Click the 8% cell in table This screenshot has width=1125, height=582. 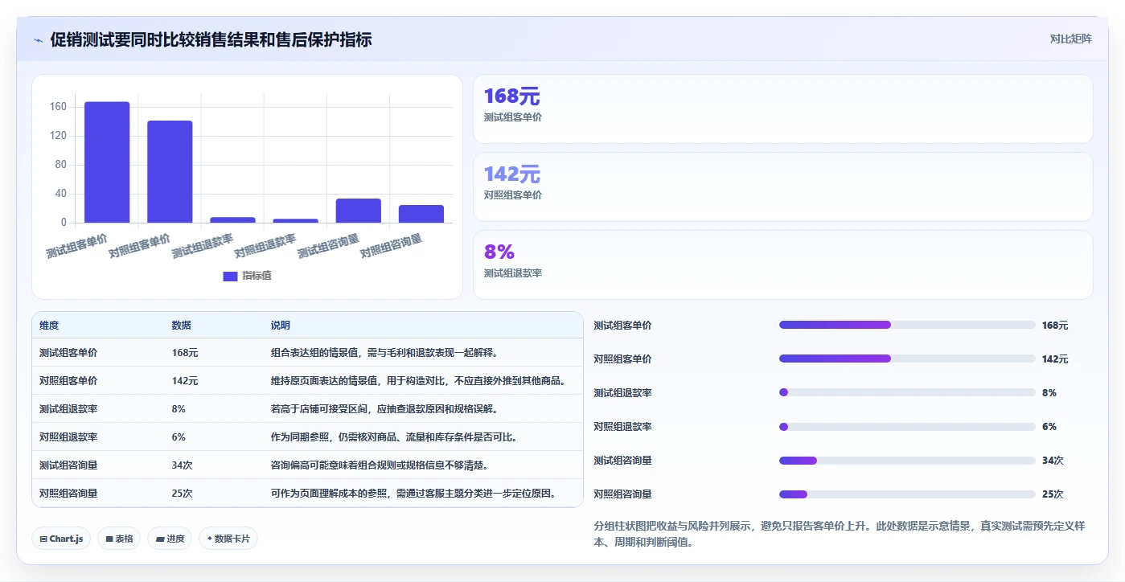179,409
